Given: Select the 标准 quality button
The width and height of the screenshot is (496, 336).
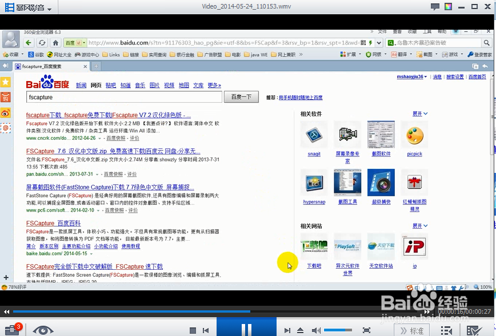Looking at the screenshot, I should pos(412,330).
